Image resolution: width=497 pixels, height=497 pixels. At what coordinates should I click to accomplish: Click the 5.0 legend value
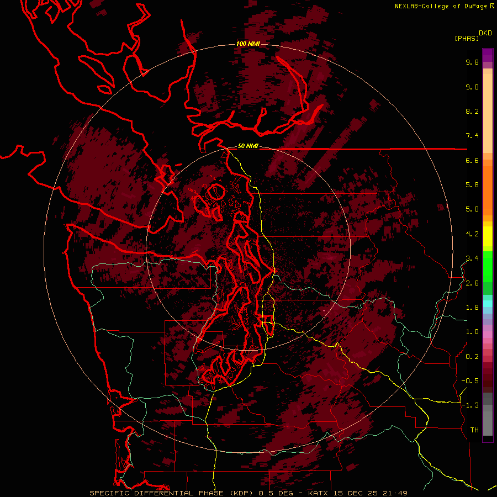472,209
